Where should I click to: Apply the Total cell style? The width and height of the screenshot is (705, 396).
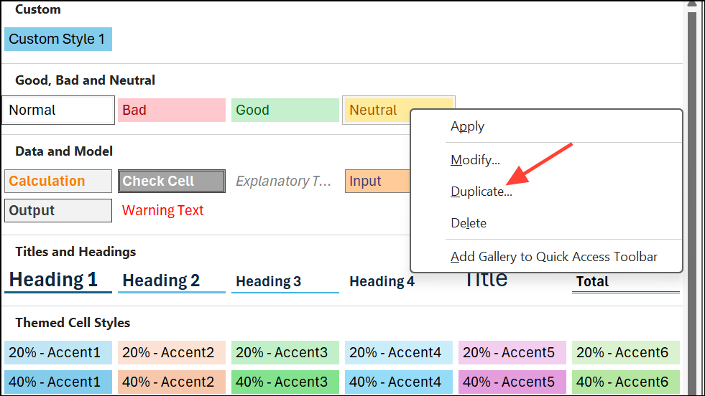[625, 282]
